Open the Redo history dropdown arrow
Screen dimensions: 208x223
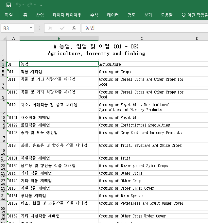pyautogui.click(x=35, y=5)
